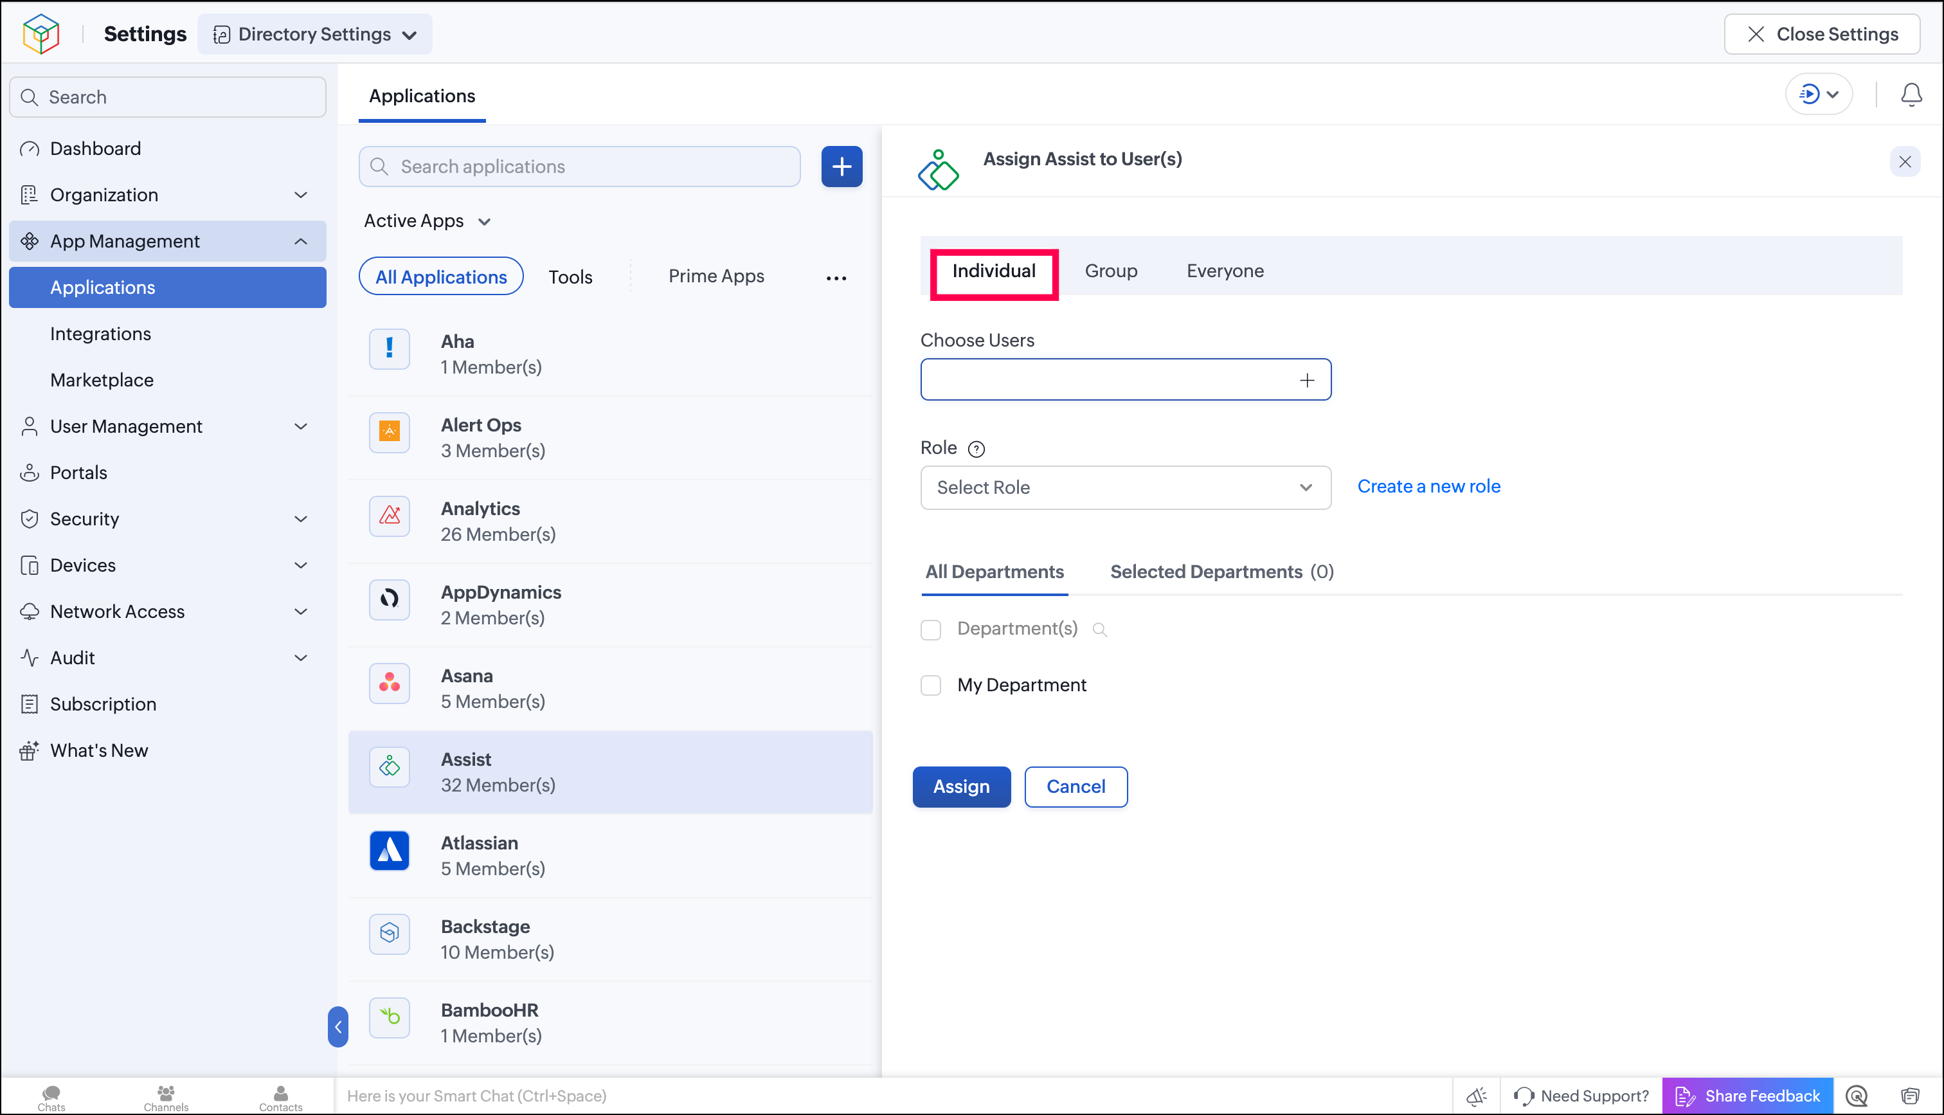1944x1115 pixels.
Task: Expand the Network Access menu
Action: tap(168, 611)
